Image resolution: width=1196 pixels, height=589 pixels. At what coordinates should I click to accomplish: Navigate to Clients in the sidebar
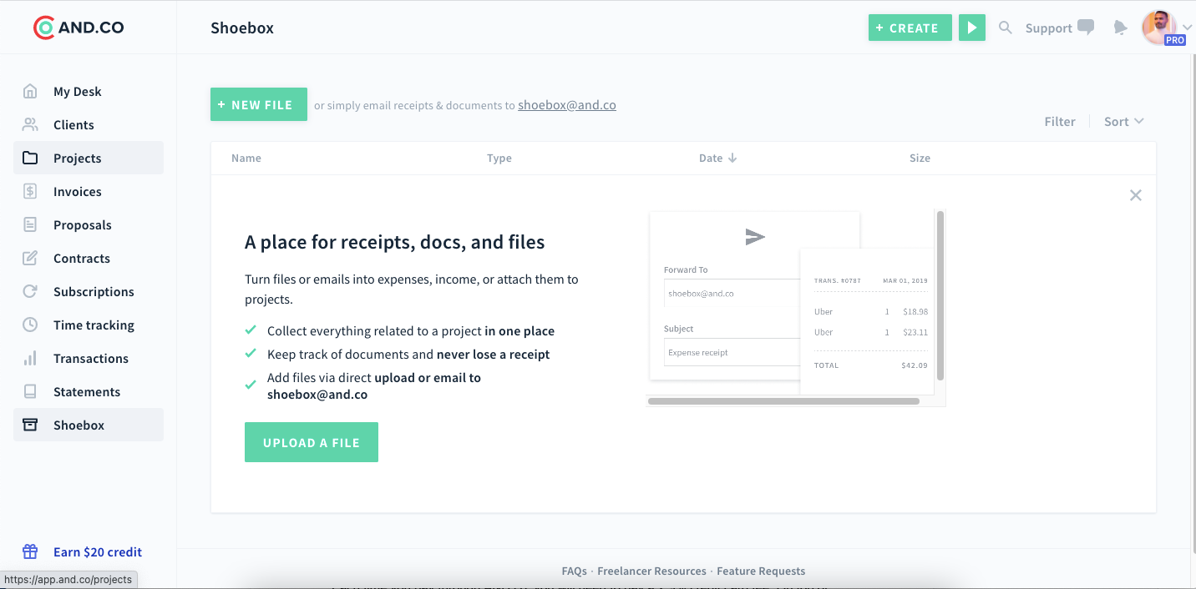pyautogui.click(x=73, y=124)
